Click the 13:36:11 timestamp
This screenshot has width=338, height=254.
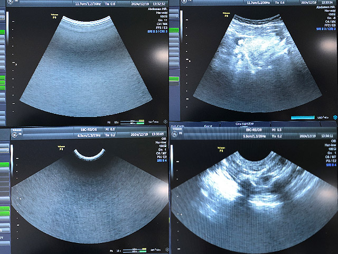[327, 136]
